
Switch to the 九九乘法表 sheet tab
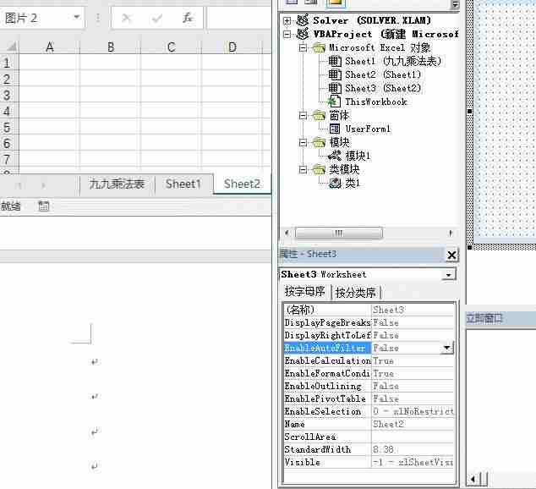(117, 184)
